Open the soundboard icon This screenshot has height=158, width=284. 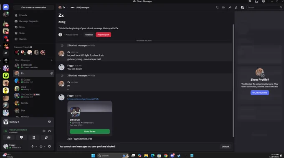tap(46, 138)
